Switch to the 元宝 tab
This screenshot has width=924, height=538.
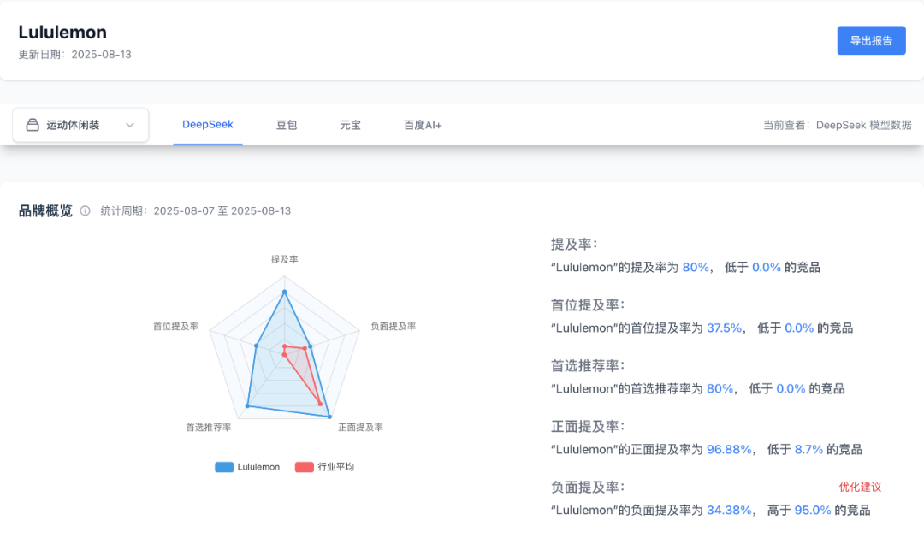pyautogui.click(x=350, y=125)
